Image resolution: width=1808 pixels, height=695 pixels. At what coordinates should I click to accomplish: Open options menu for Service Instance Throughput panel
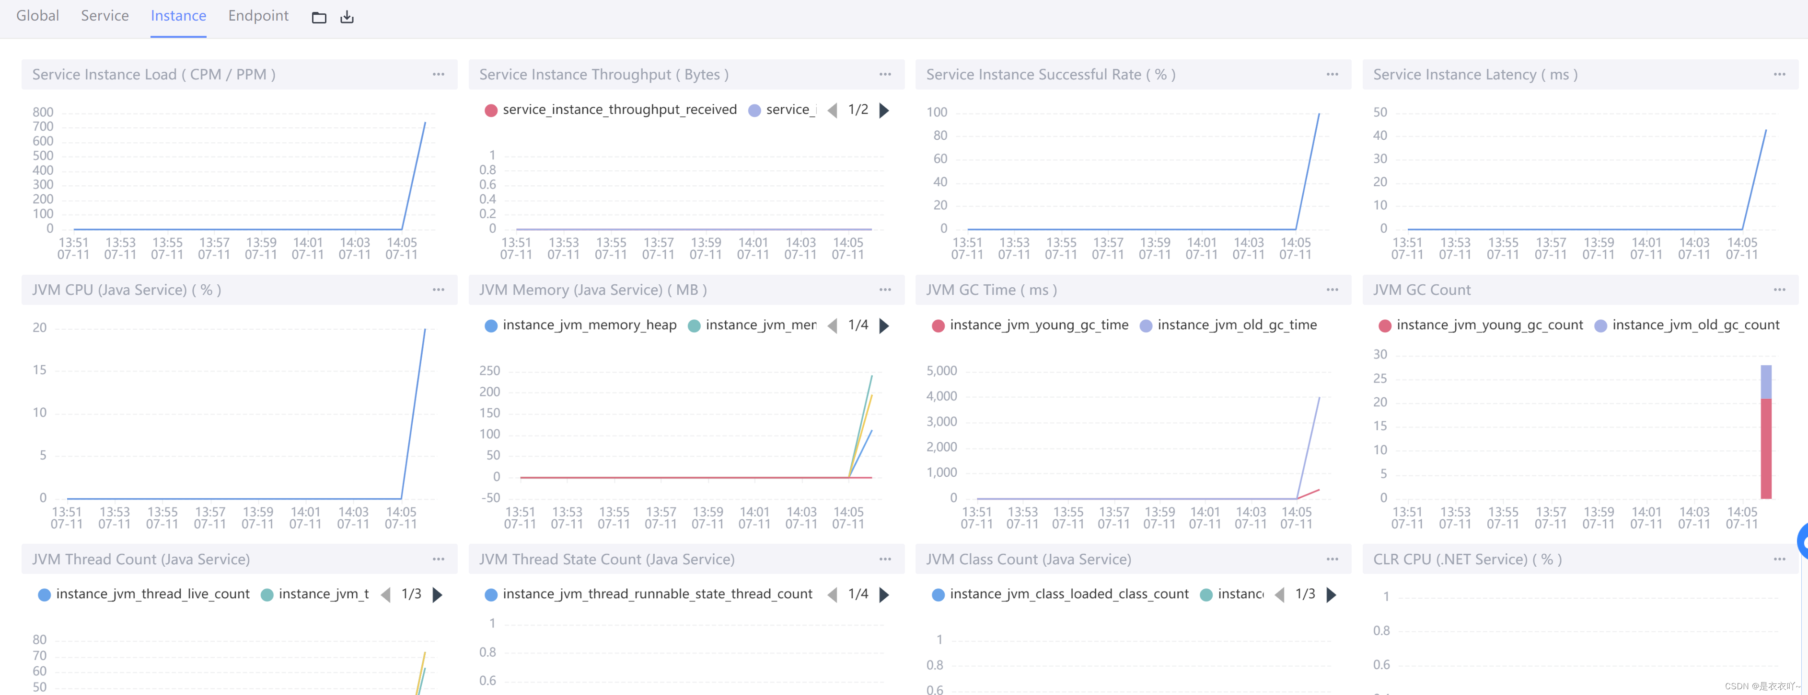click(x=885, y=74)
